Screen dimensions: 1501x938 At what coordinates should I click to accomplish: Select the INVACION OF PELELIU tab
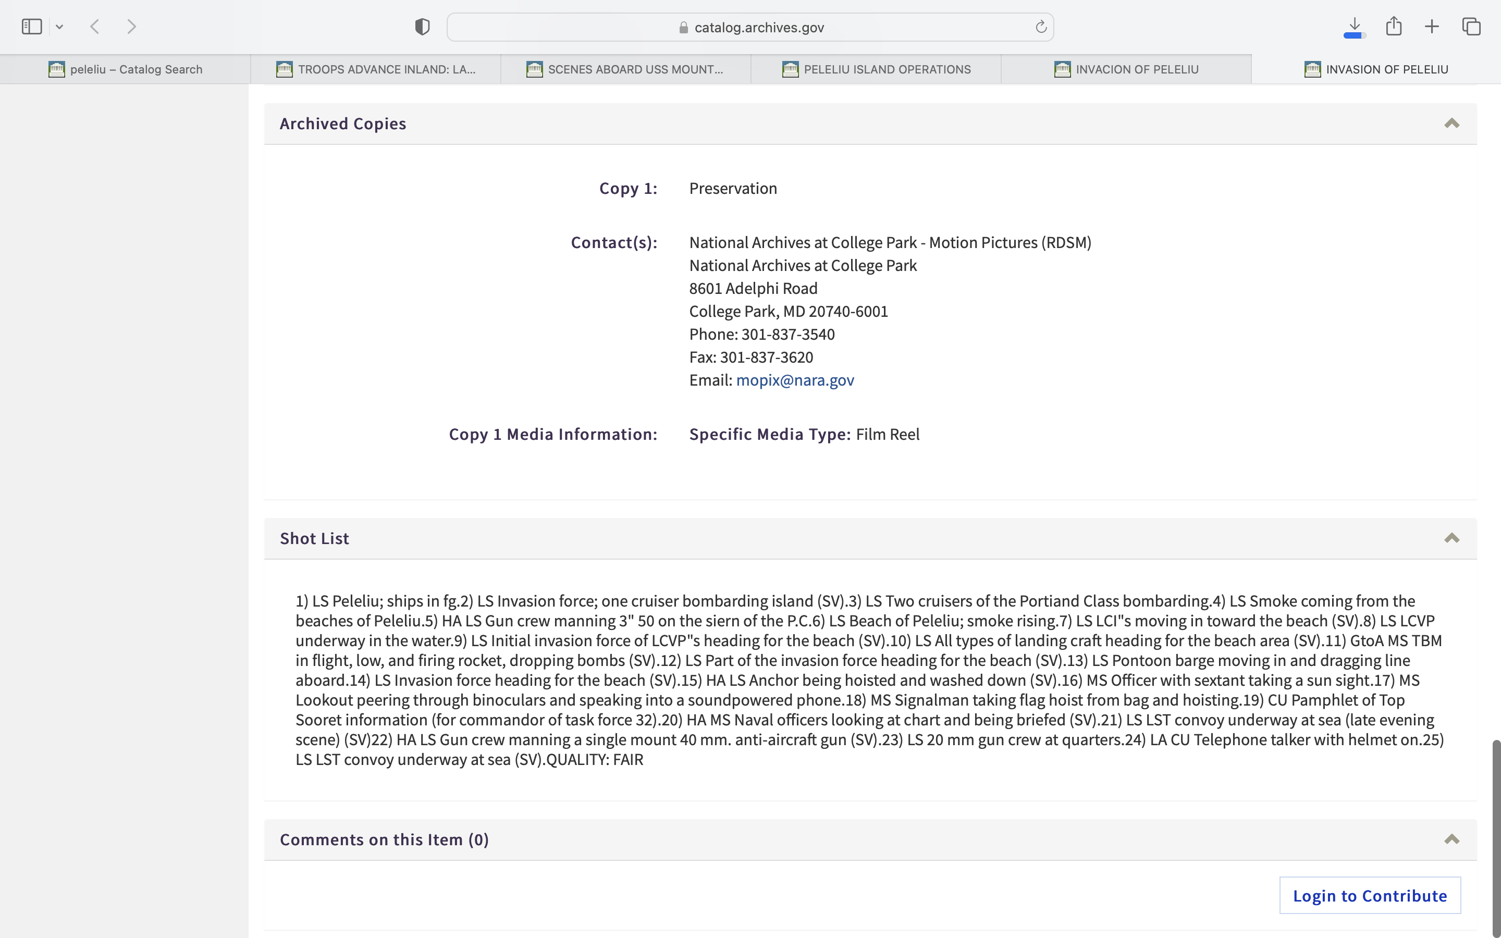(x=1126, y=69)
